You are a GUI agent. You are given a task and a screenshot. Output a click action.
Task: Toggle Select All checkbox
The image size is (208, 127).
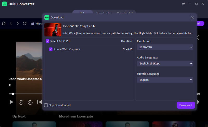coord(48,41)
